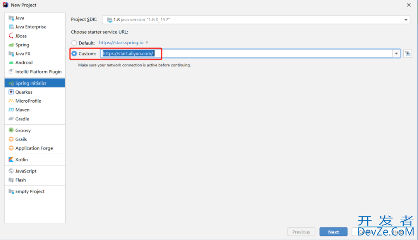418x240 pixels.
Task: Click the IntelliJ logo in the title bar
Action: (x=5, y=5)
